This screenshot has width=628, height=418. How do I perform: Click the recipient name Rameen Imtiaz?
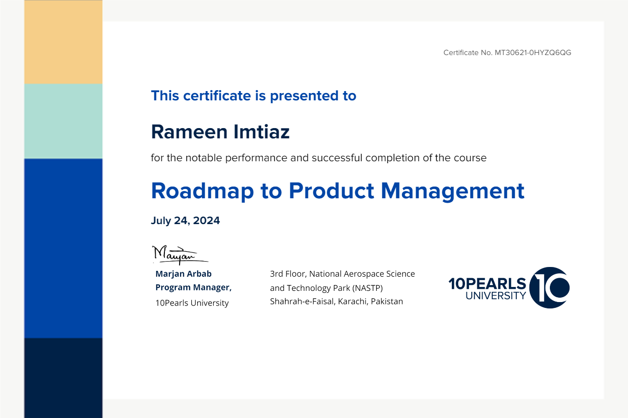pos(220,132)
